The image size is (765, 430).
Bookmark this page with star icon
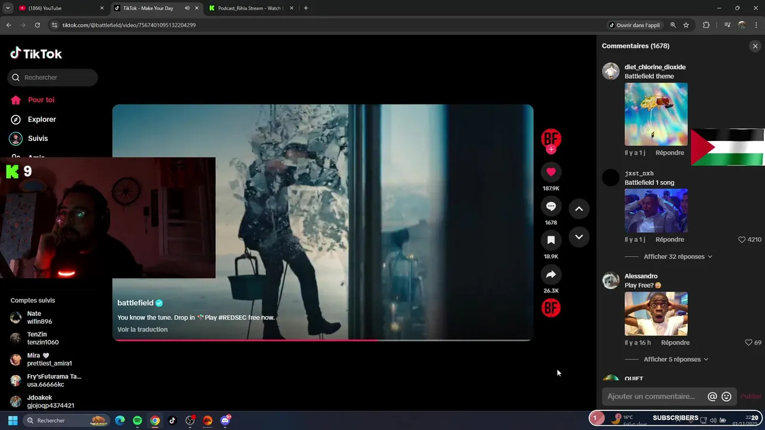[x=686, y=25]
